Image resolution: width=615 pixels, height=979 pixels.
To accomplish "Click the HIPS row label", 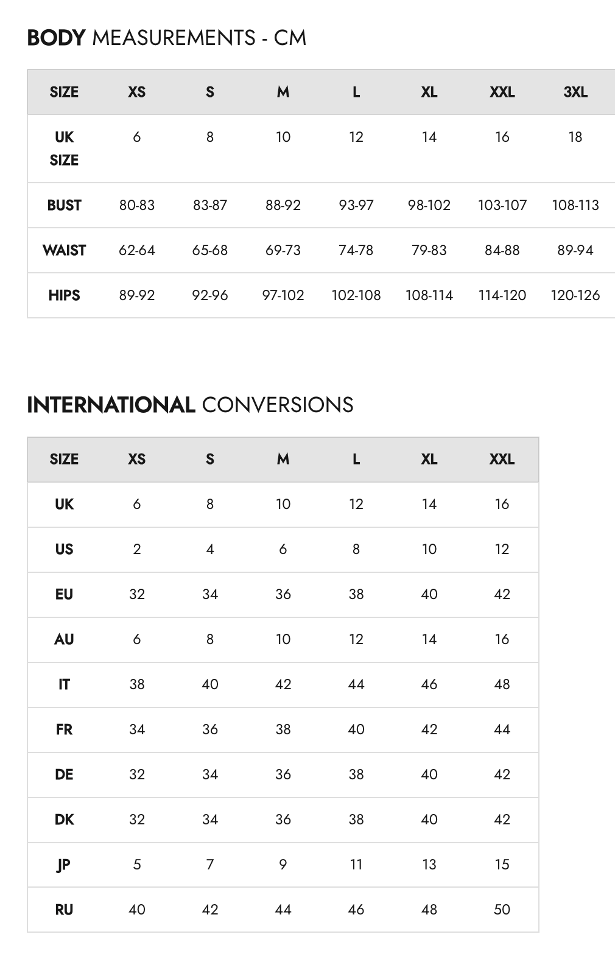I will (x=64, y=295).
